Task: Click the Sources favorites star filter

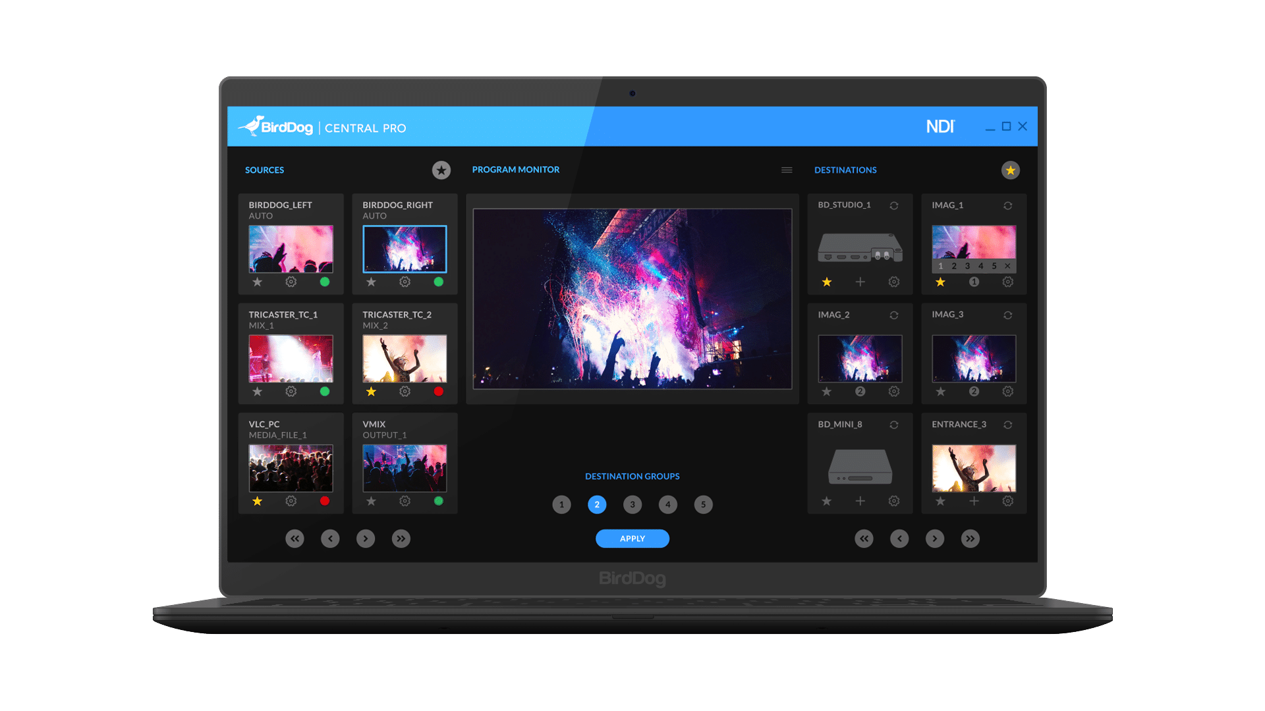Action: point(441,171)
